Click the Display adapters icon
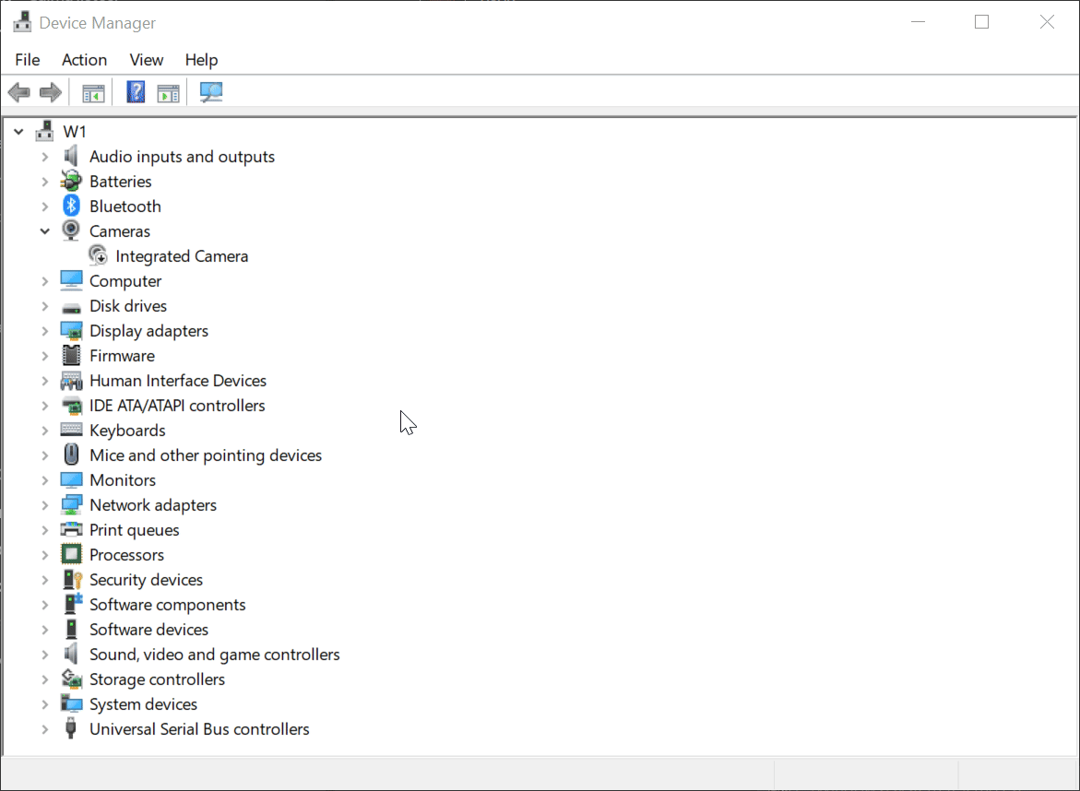The height and width of the screenshot is (791, 1080). pyautogui.click(x=71, y=330)
